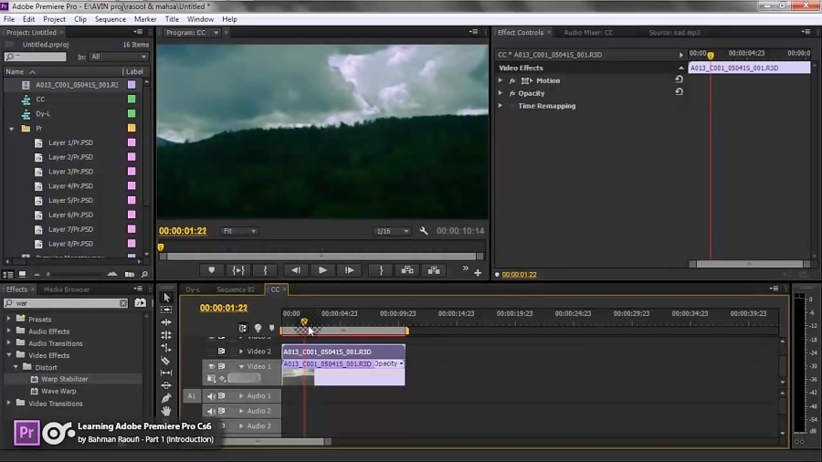Collapse the Video 1 track
822x462 pixels.
click(x=241, y=366)
